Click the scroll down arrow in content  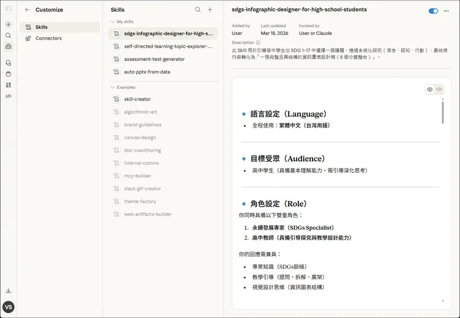443,301
